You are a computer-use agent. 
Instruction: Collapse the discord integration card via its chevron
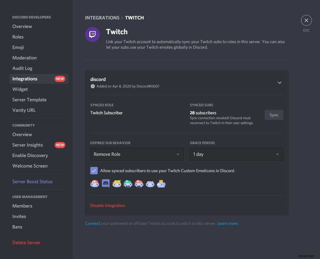[x=280, y=83]
